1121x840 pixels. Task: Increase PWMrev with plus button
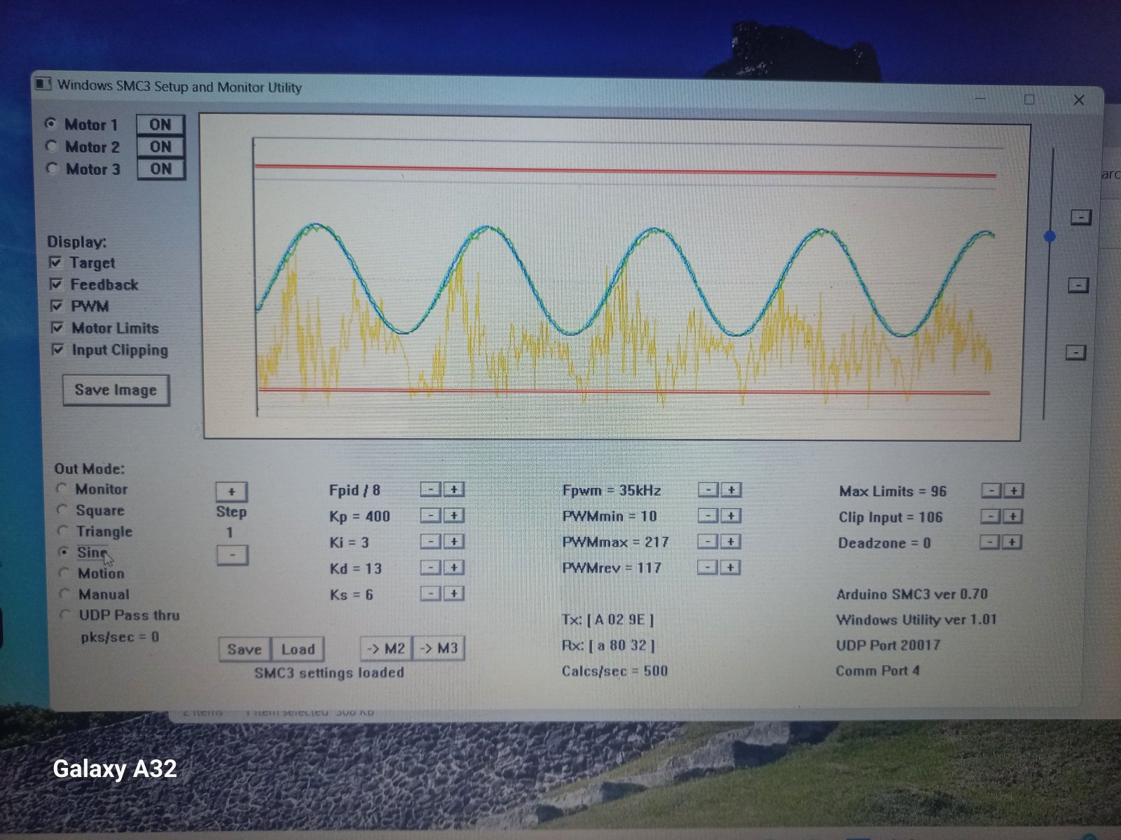[x=730, y=567]
